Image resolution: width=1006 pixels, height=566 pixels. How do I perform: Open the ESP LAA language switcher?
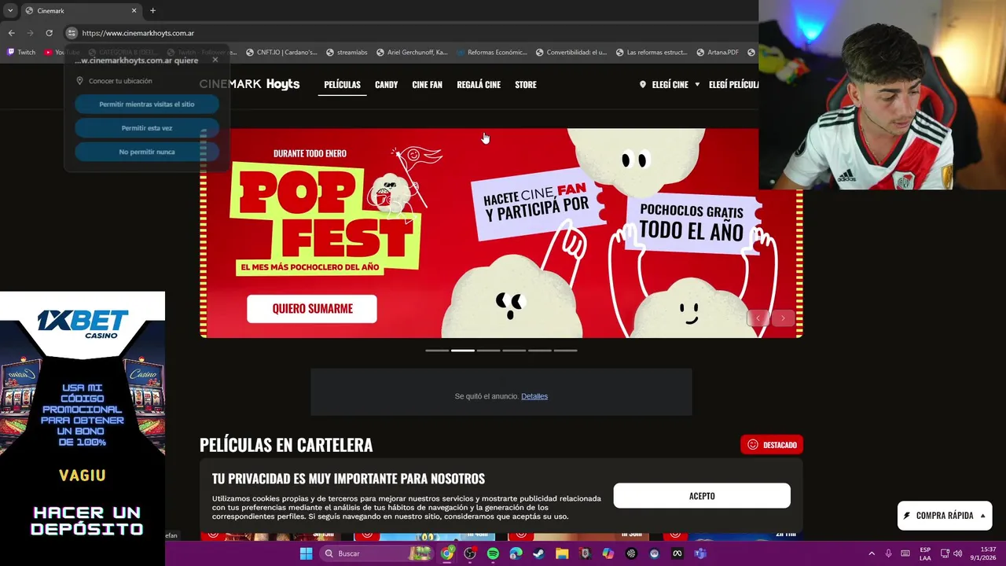925,553
